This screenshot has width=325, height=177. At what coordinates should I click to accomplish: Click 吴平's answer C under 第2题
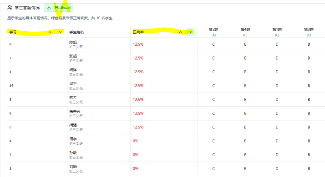pyautogui.click(x=213, y=86)
